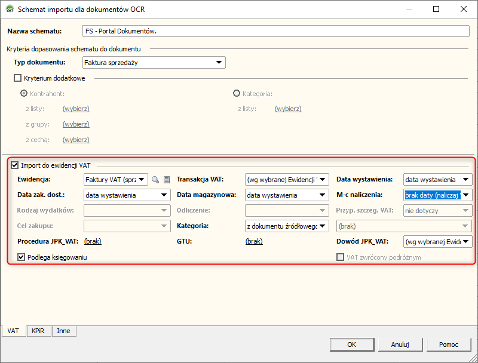478x363 pixels.
Task: Toggle the Podlega księgowaniu checkbox
Action: coord(21,257)
